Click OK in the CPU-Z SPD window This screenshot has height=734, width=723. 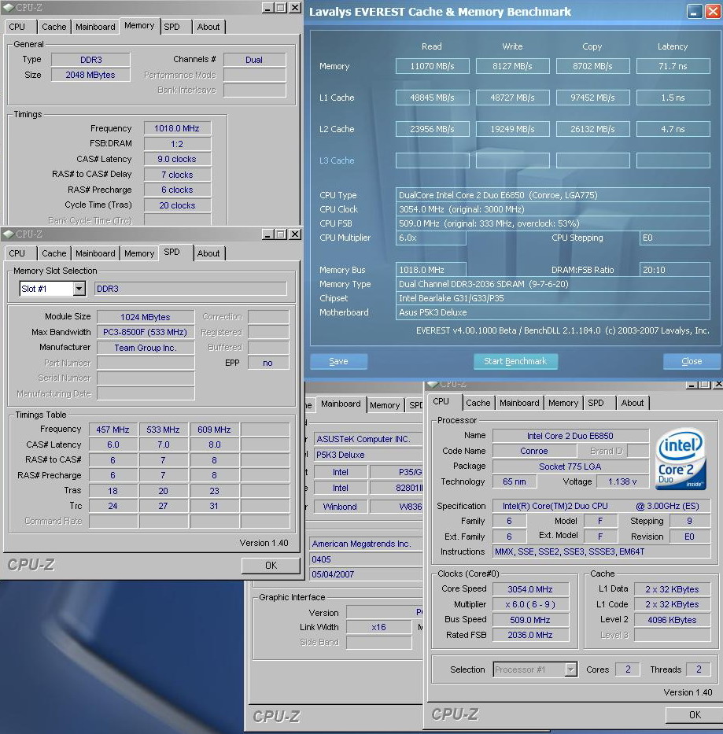271,566
